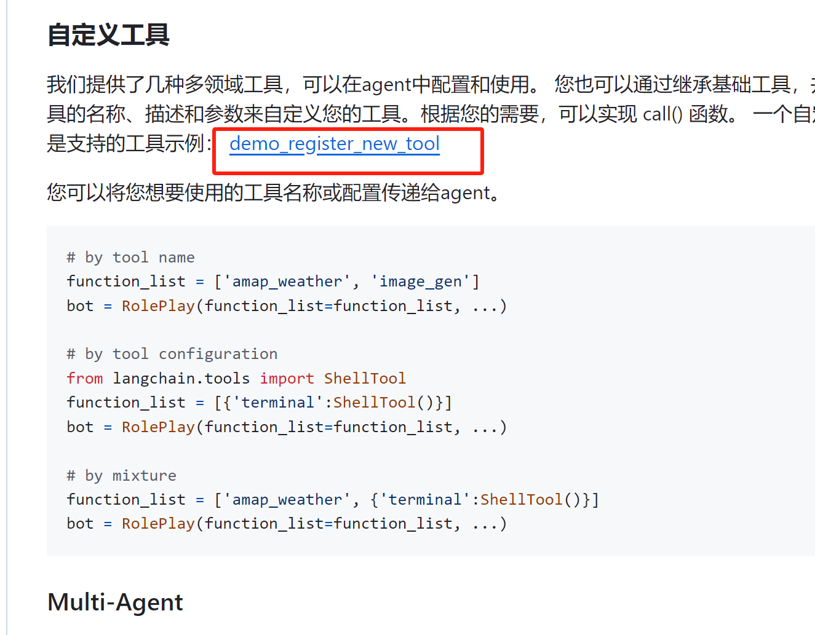Image resolution: width=815 pixels, height=635 pixels.
Task: Click RolePlay in the first bot assignment
Action: click(x=158, y=306)
